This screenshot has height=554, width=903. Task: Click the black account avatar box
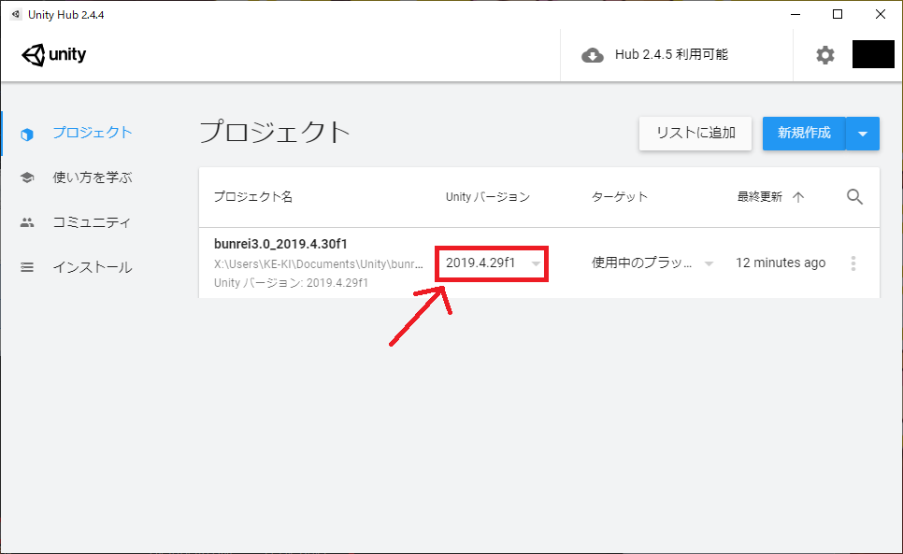[x=873, y=55]
